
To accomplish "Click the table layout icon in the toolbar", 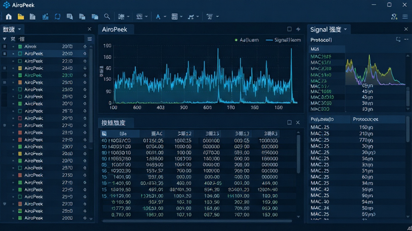I will coord(175,17).
